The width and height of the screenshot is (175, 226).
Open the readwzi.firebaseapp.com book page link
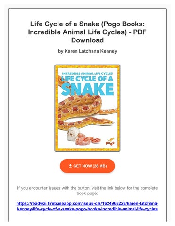coord(87,206)
